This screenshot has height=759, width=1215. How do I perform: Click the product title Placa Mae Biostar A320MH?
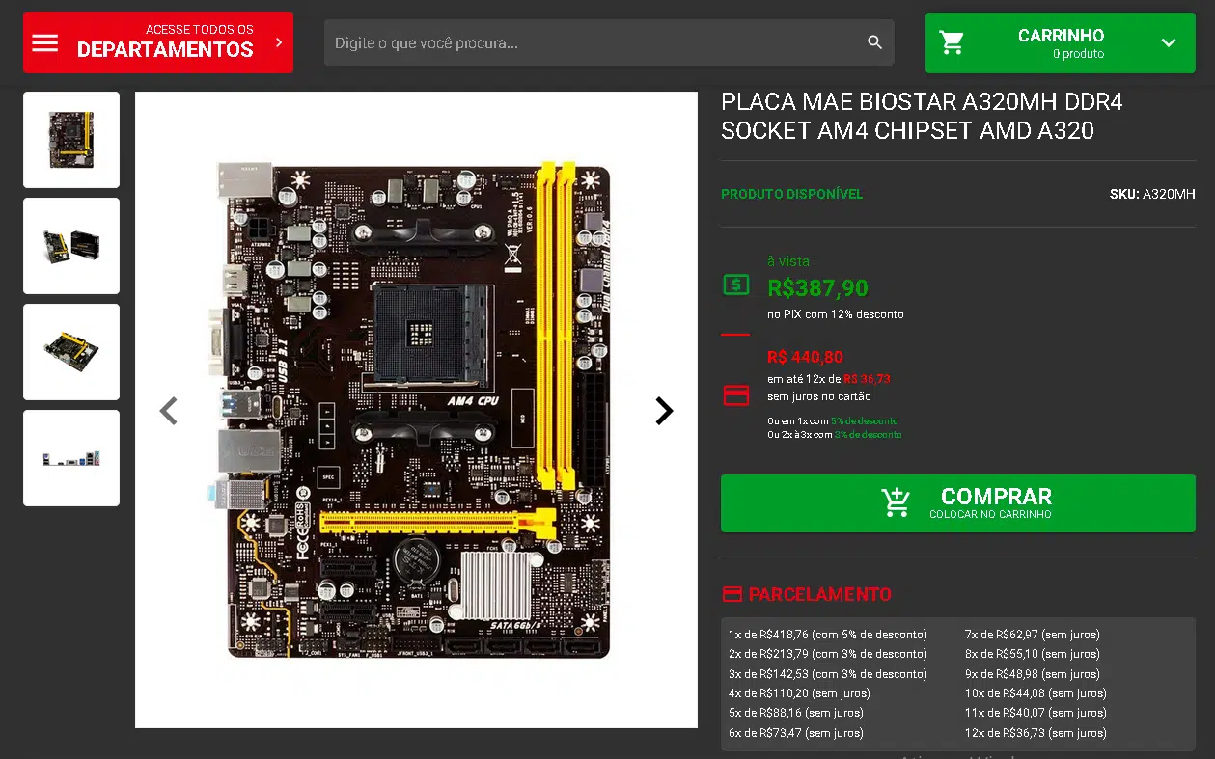(922, 116)
